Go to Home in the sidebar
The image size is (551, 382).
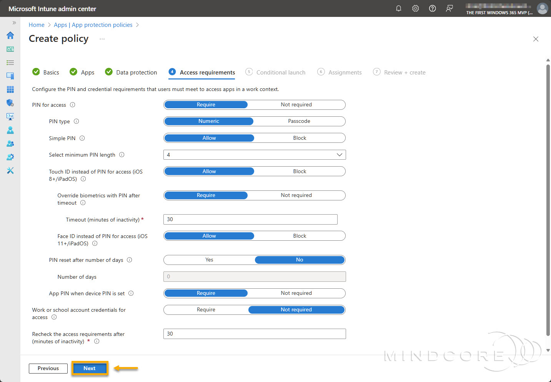tap(10, 35)
